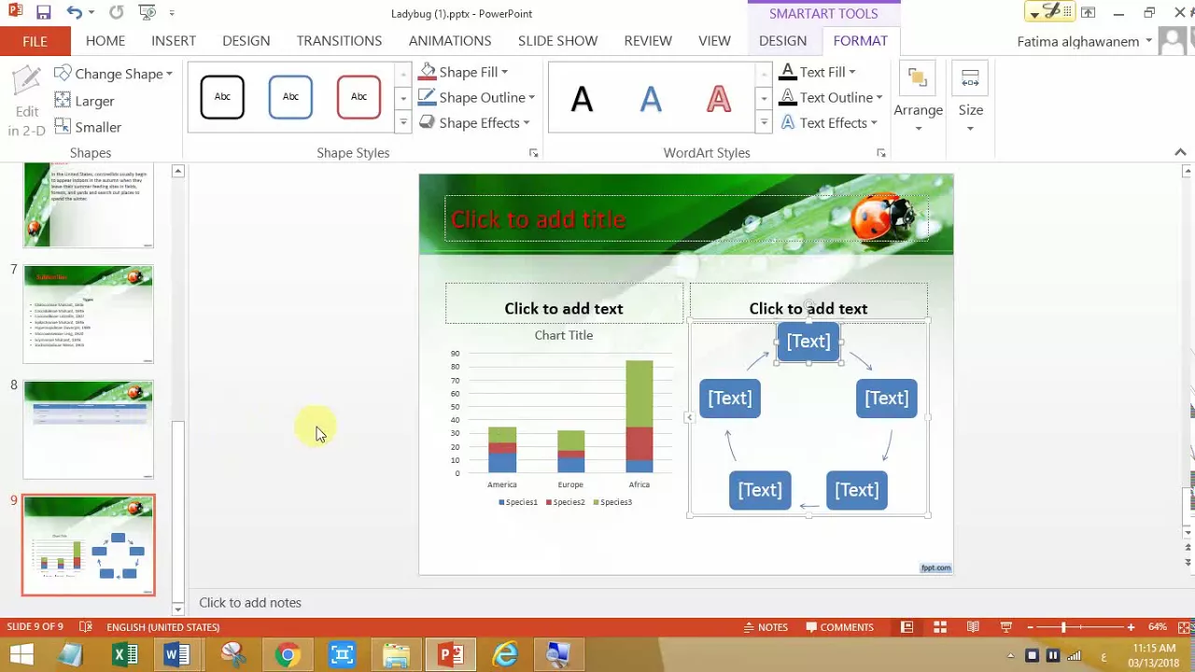The height and width of the screenshot is (672, 1195).
Task: Open the Text Effects dropdown
Action: tap(828, 122)
